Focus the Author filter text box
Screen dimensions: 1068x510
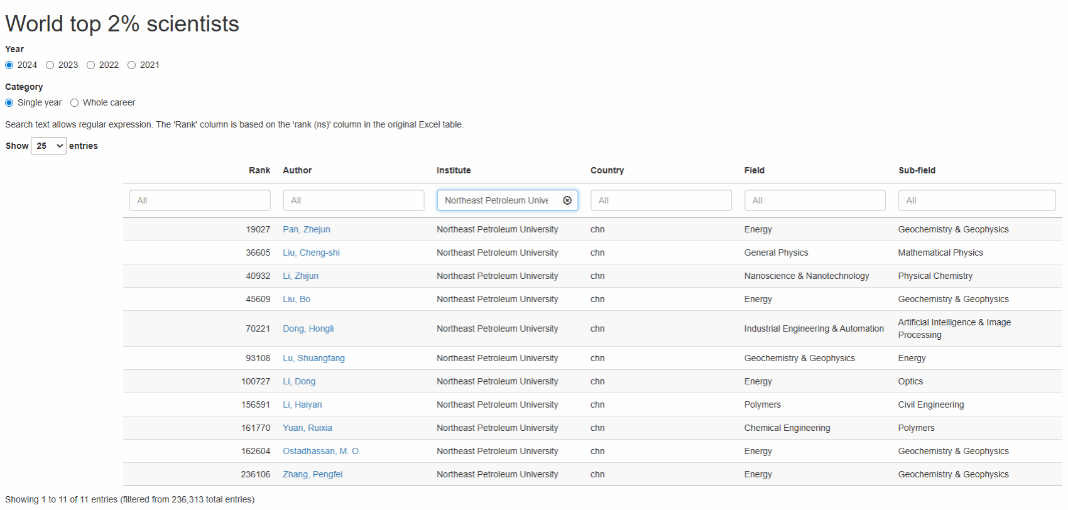tap(353, 200)
